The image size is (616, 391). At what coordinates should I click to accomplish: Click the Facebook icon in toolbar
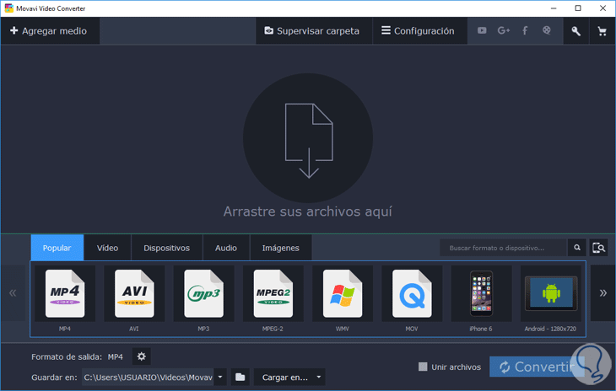point(525,30)
